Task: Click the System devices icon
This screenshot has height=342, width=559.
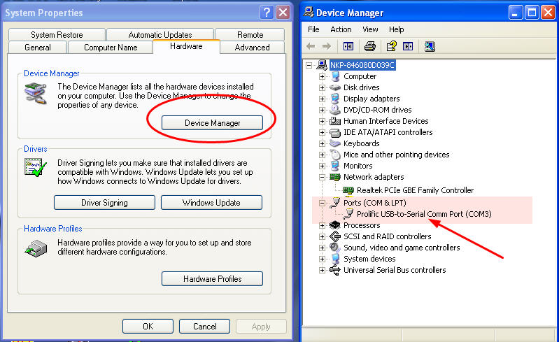Action: 335,259
